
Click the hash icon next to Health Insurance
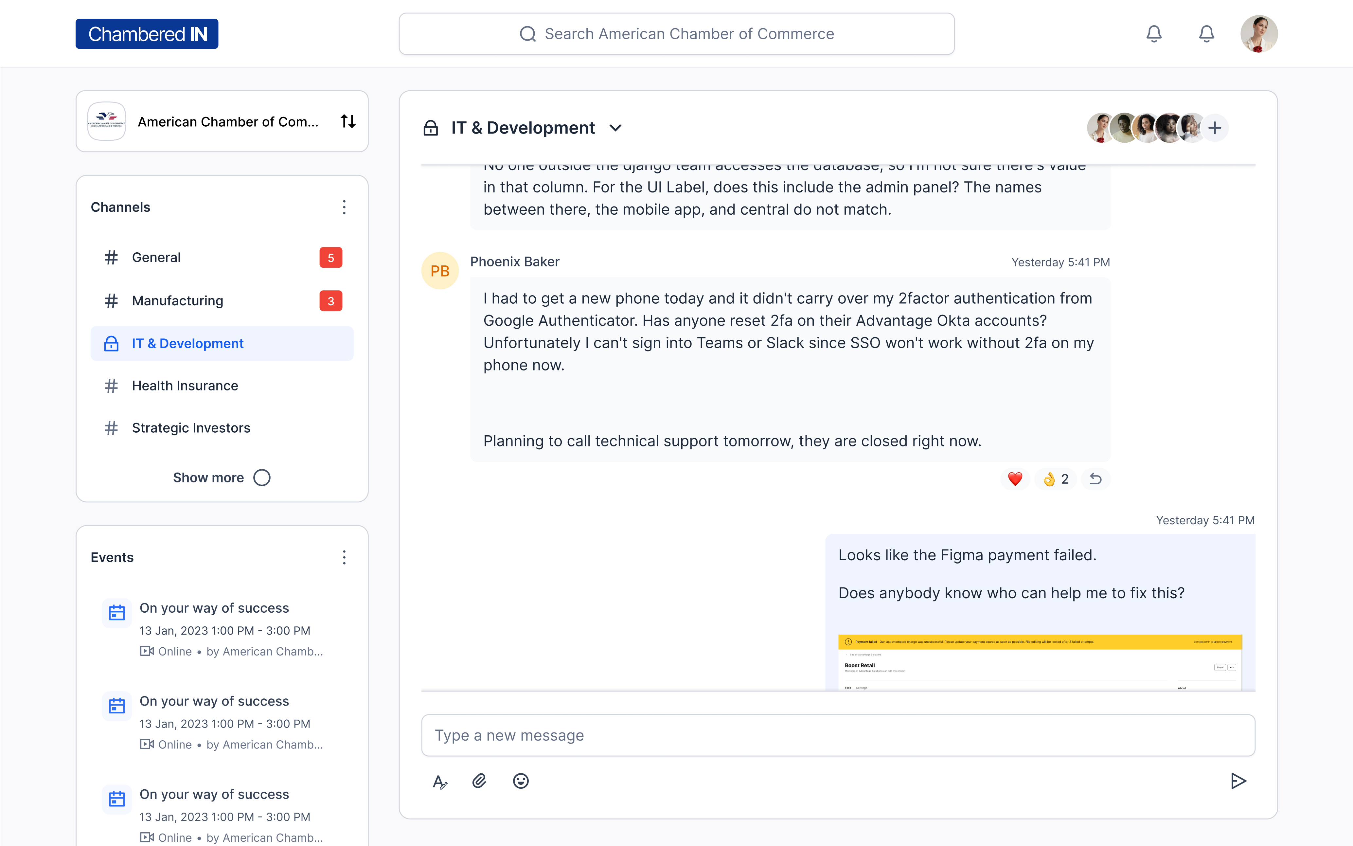pyautogui.click(x=111, y=386)
